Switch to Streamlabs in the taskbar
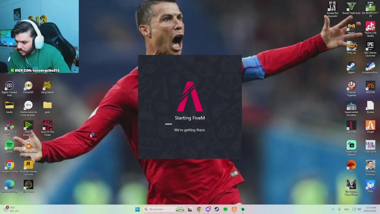380x214 pixels. [x=243, y=209]
